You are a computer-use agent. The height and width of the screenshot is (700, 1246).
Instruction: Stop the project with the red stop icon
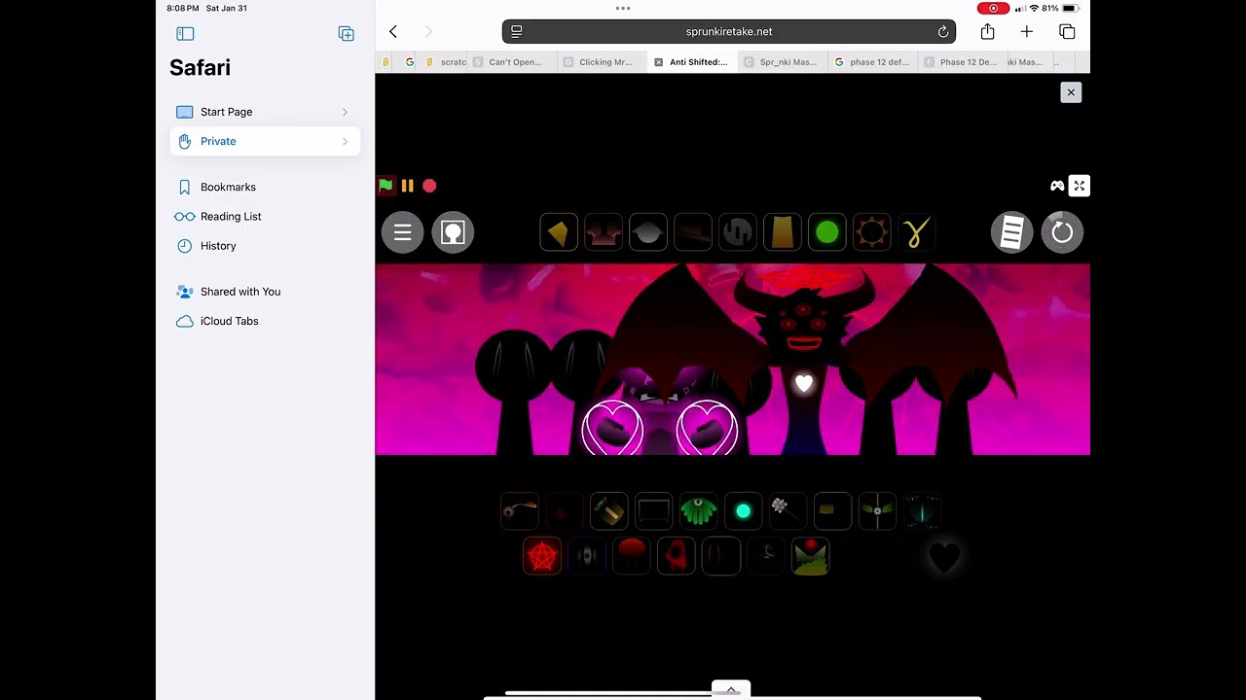point(429,186)
